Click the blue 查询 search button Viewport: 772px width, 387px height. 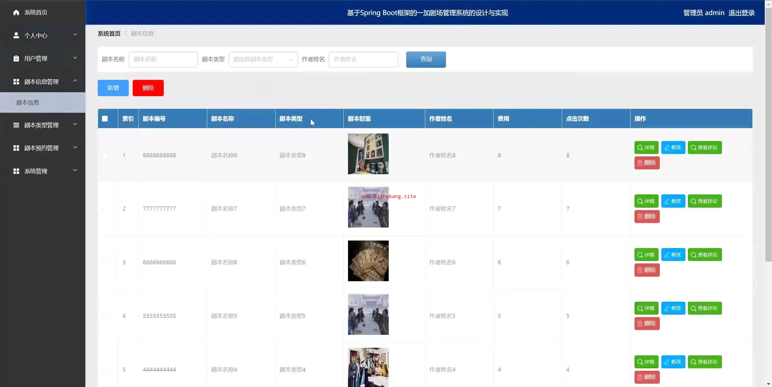coord(426,59)
